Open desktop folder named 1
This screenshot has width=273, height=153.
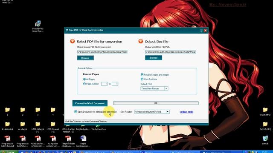point(8,111)
